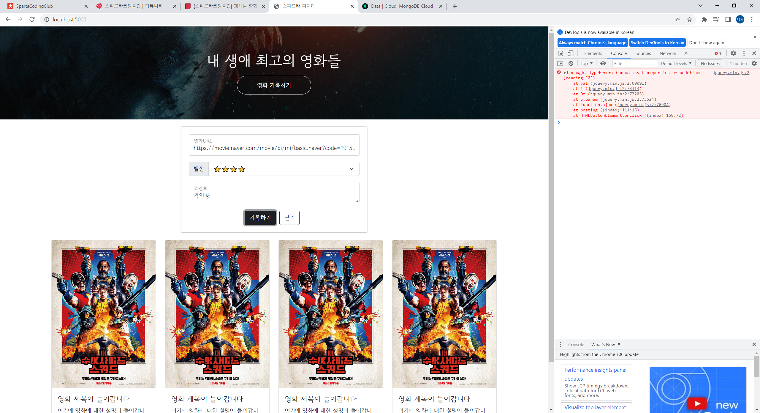Click Always match Chrome's language
This screenshot has width=760, height=413.
592,42
